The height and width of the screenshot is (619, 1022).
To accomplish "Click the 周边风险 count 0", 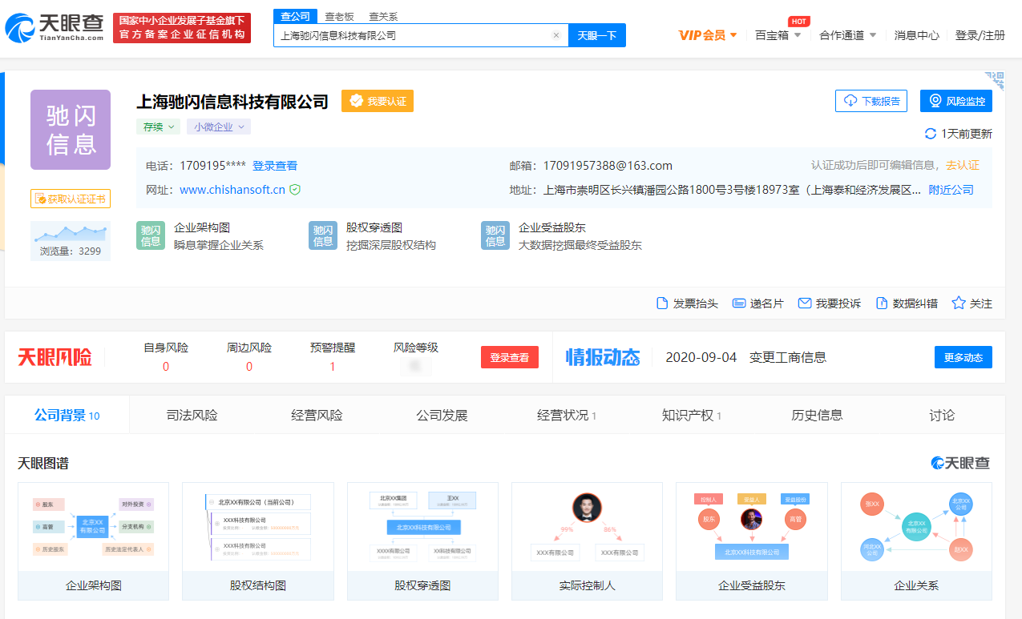I will tap(249, 367).
